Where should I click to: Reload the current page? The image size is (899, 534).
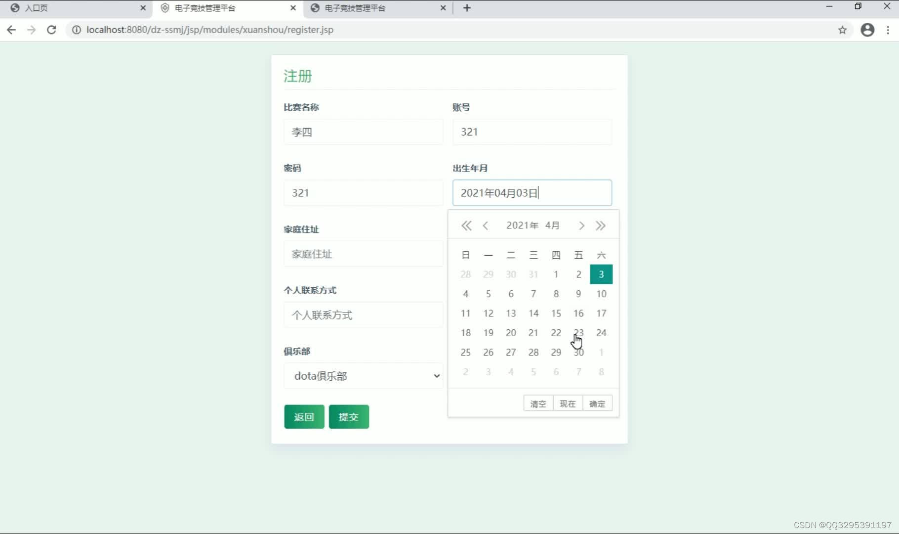pos(51,30)
